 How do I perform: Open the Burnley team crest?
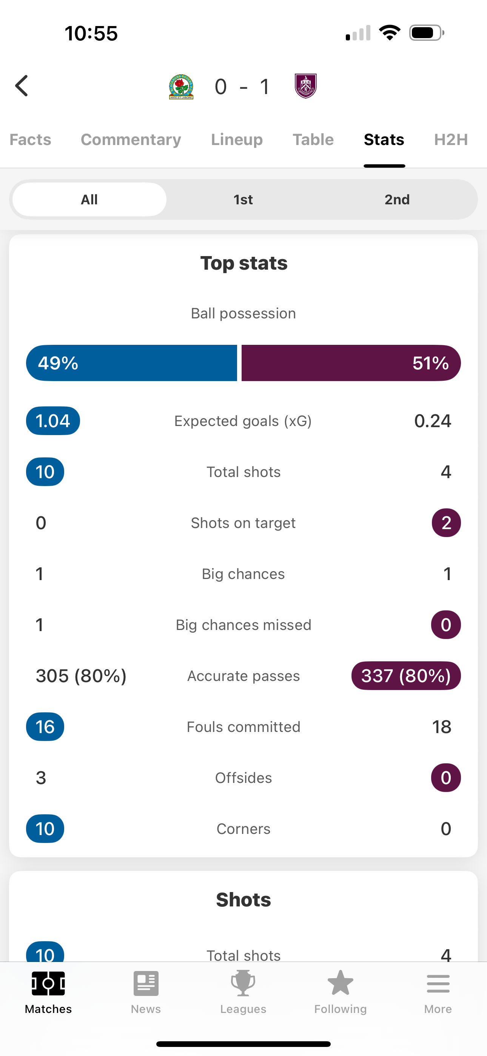[x=306, y=86]
